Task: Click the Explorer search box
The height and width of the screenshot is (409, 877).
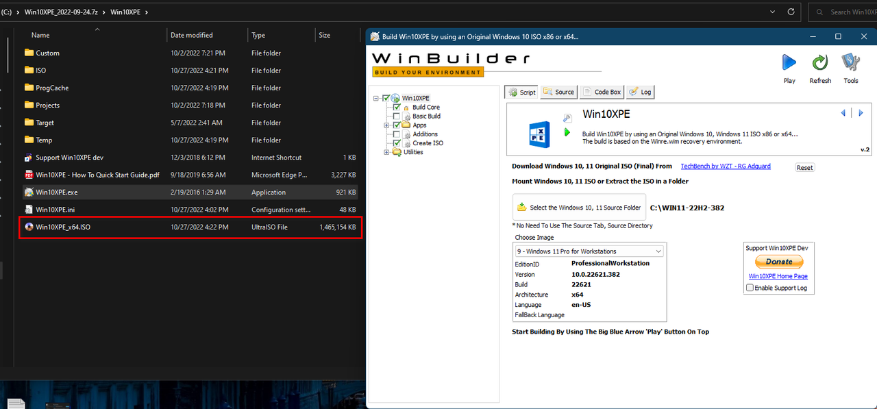Action: point(843,12)
